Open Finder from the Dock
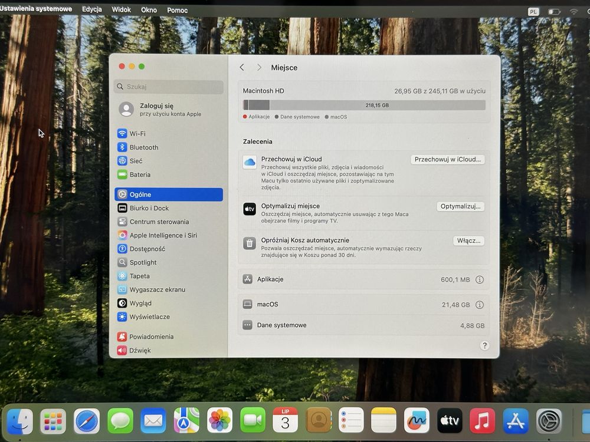The image size is (590, 442). (x=20, y=421)
